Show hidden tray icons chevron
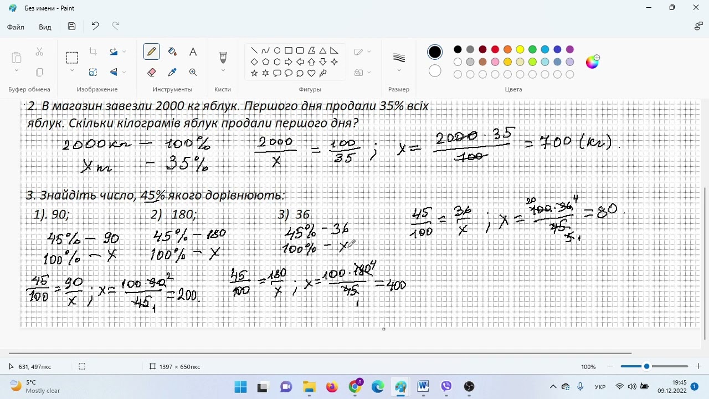 click(x=553, y=386)
